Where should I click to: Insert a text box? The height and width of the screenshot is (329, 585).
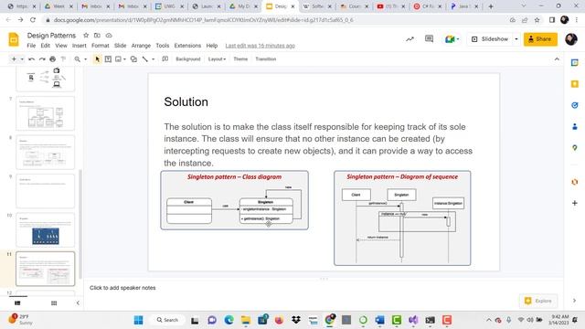108,58
